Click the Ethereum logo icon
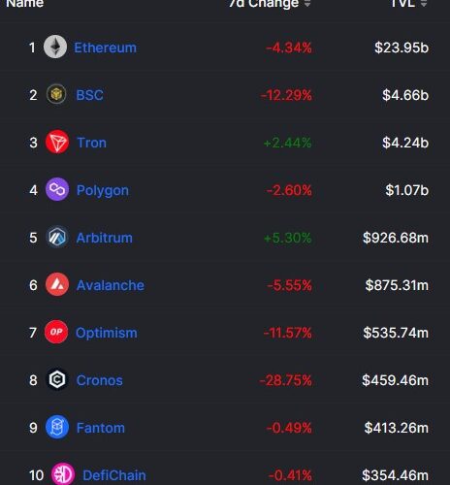 pyautogui.click(x=55, y=47)
